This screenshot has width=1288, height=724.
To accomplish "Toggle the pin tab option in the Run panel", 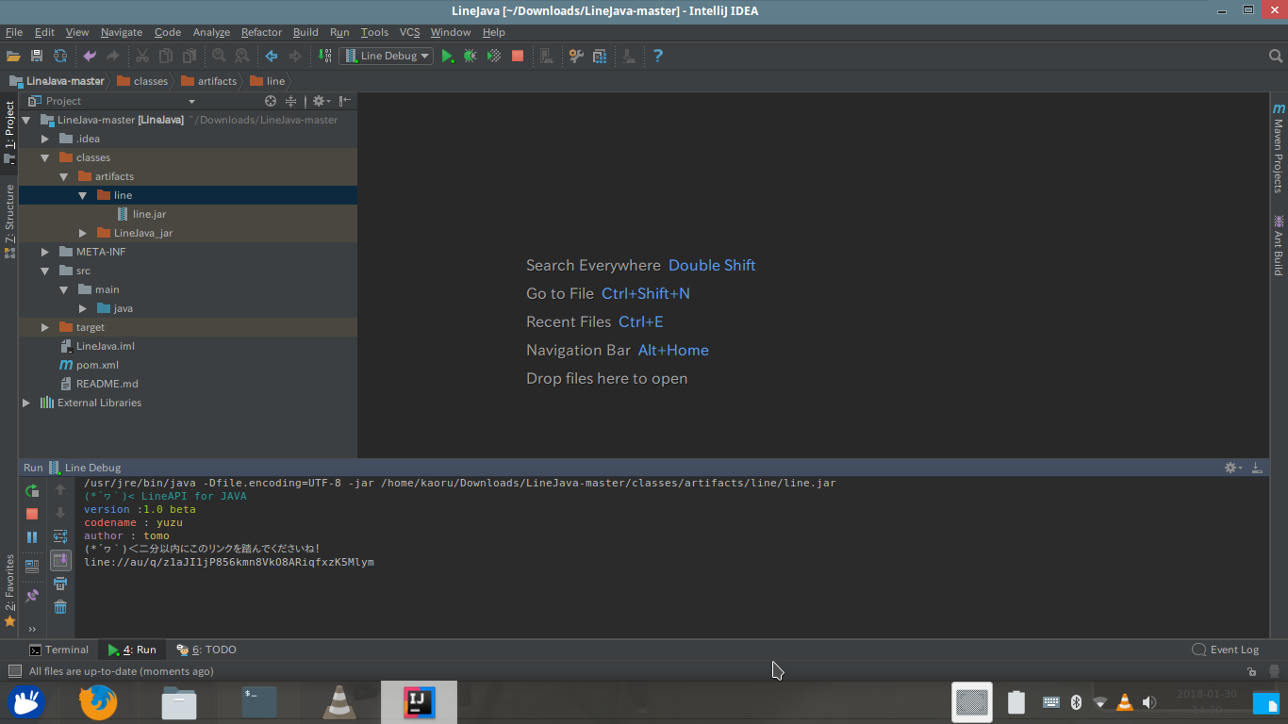I will point(32,595).
